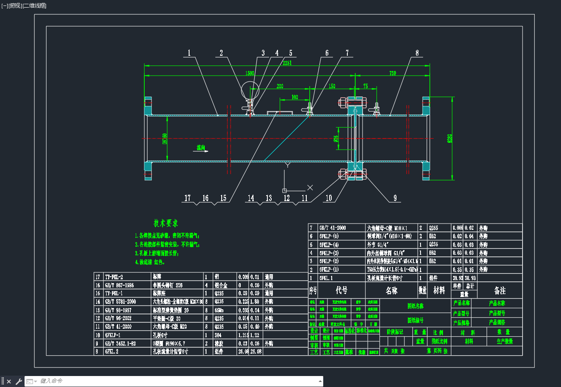
Task: Click balloon number 8 leader label
Action: 417,53
